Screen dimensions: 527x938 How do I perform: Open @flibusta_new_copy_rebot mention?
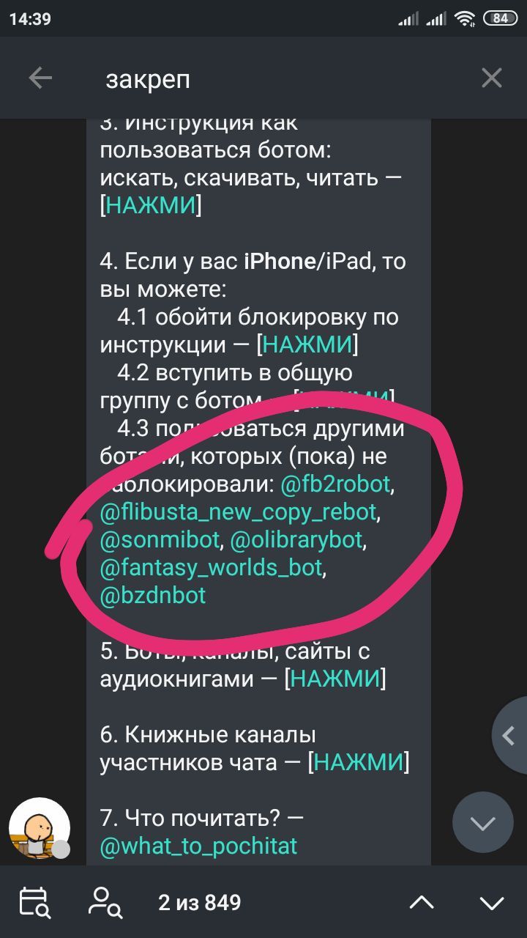pyautogui.click(x=238, y=512)
